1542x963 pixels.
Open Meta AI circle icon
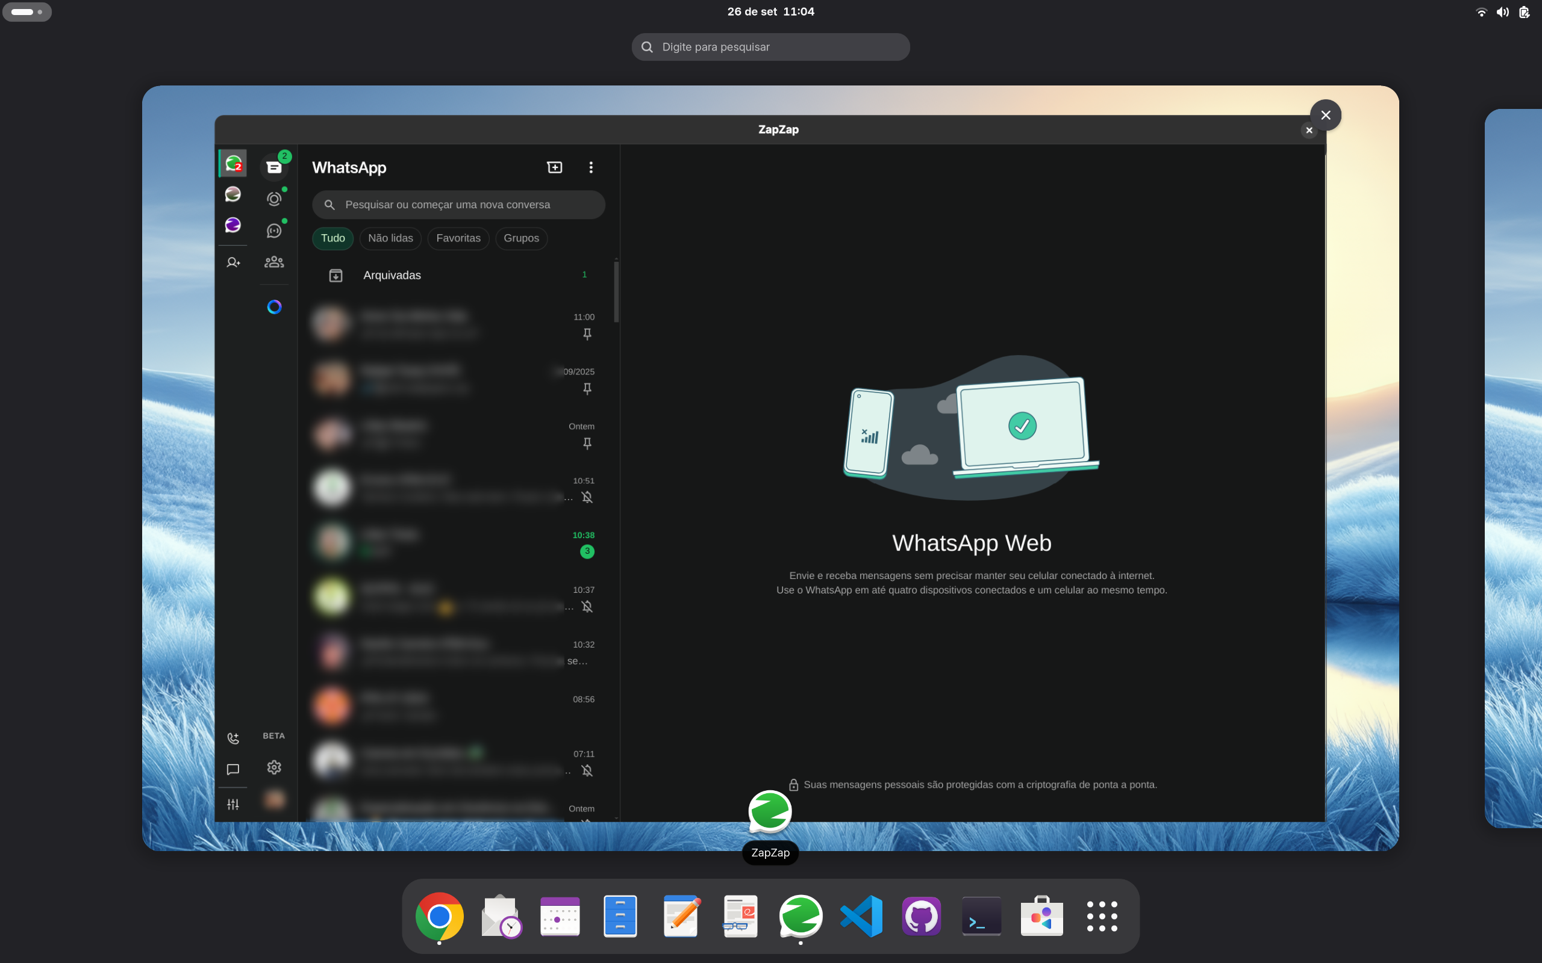pos(274,307)
